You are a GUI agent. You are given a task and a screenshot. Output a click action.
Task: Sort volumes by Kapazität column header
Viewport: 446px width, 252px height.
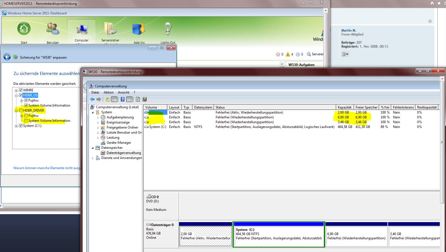(345, 107)
